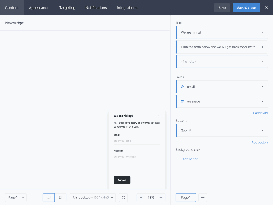This screenshot has height=205, width=273.
Task: Click the @ icon on the email field
Action: click(182, 87)
